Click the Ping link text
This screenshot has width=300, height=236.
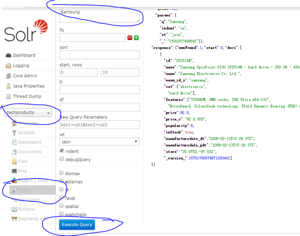pos(22,171)
